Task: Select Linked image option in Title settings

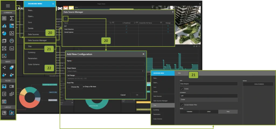Action: pos(209,112)
